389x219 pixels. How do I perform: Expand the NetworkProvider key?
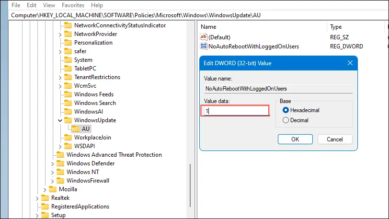[60, 35]
